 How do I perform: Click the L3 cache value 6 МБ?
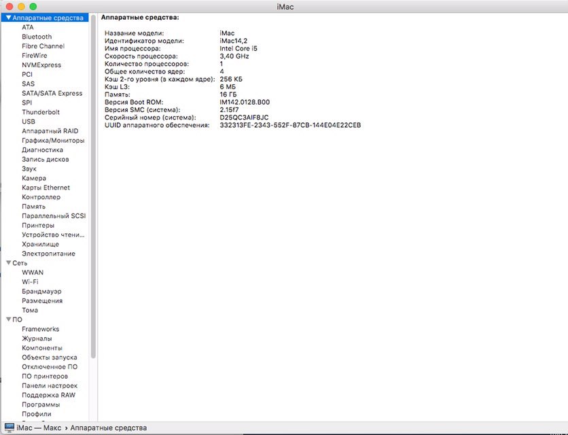(x=228, y=87)
